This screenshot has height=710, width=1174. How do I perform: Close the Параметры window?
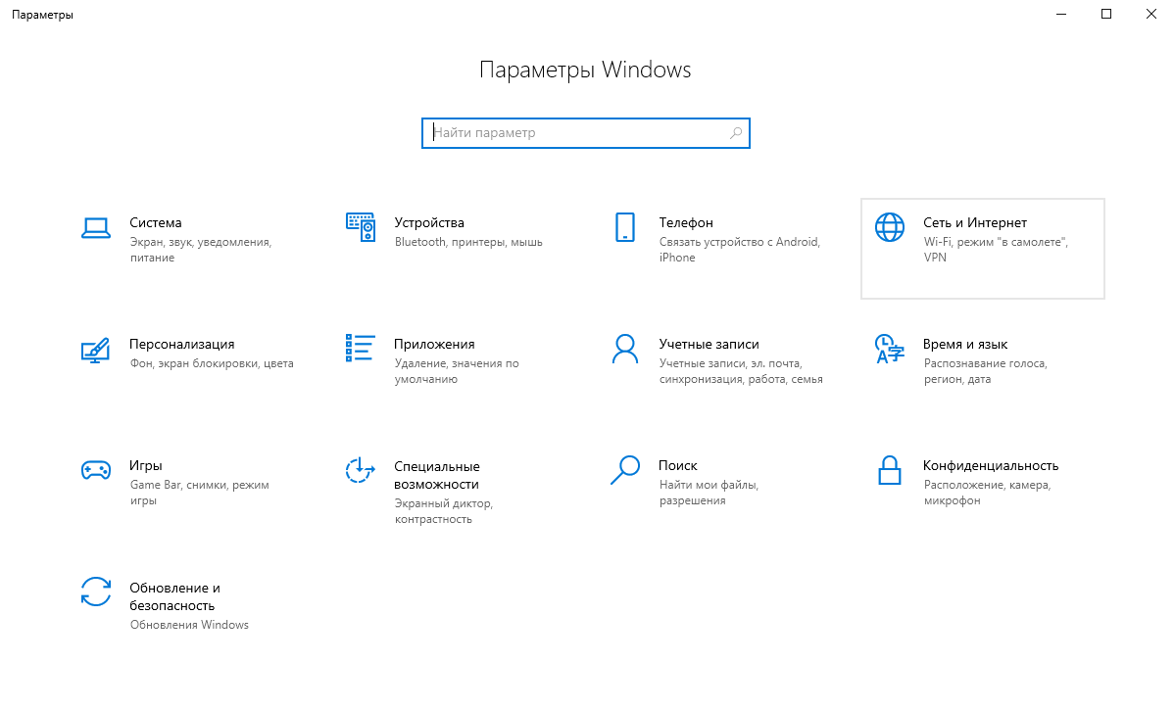click(x=1151, y=14)
